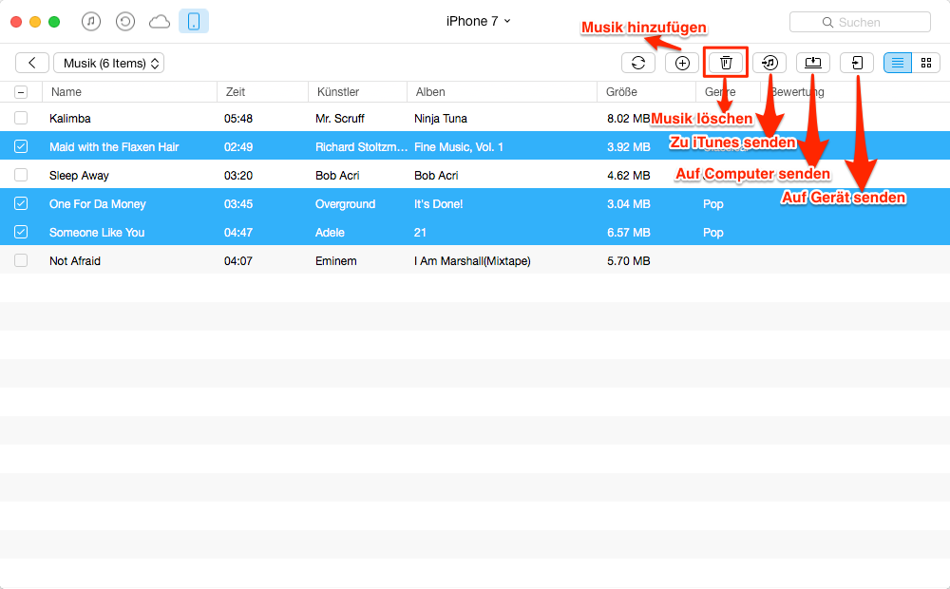Open the iTunes backup restore icon
Image resolution: width=950 pixels, height=589 pixels.
pyautogui.click(x=124, y=22)
